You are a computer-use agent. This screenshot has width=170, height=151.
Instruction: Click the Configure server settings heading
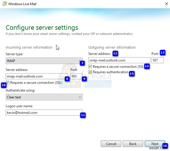point(42,28)
